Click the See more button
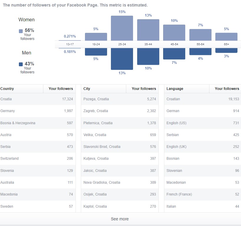Viewport: 241px width, 226px height. click(120, 219)
